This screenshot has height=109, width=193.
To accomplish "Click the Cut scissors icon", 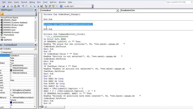I will point(8,6).
